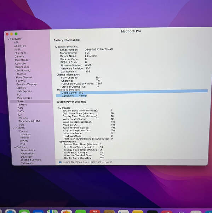Collapse the Network section chevron
212x213 pixels.
pyautogui.click(x=14, y=128)
